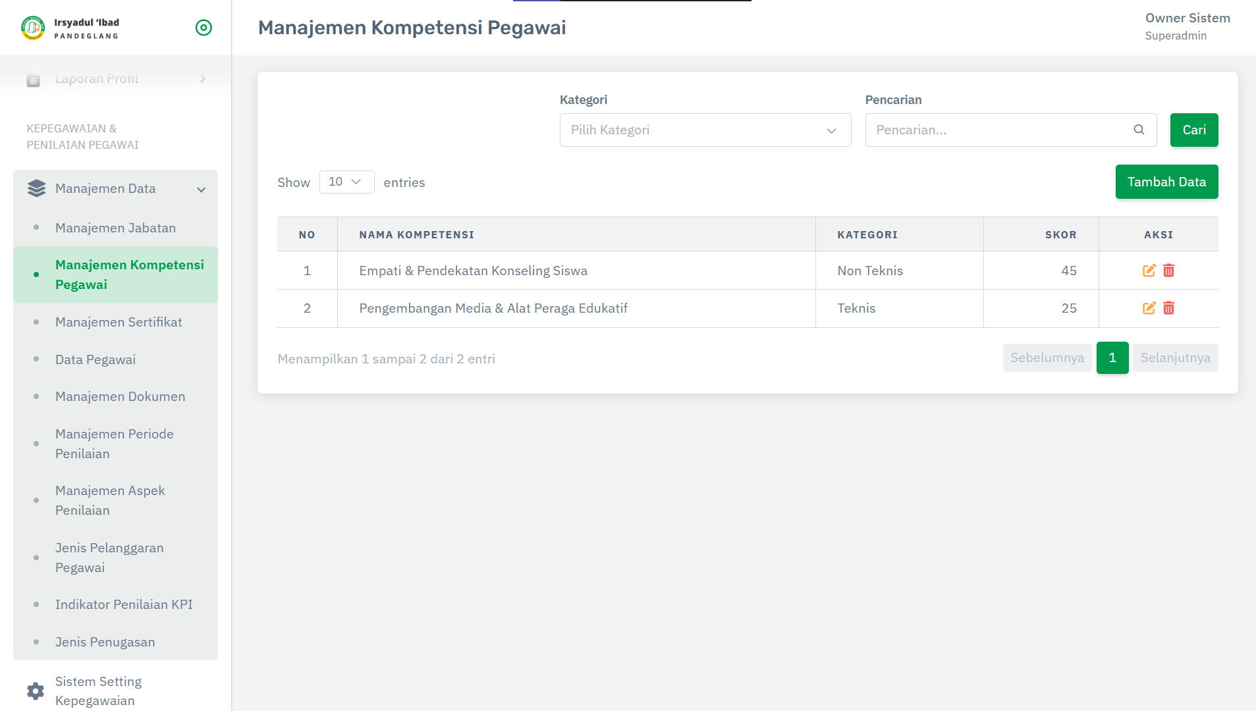The image size is (1256, 711).
Task: Toggle the sidebar pin circle icon
Action: coord(204,28)
